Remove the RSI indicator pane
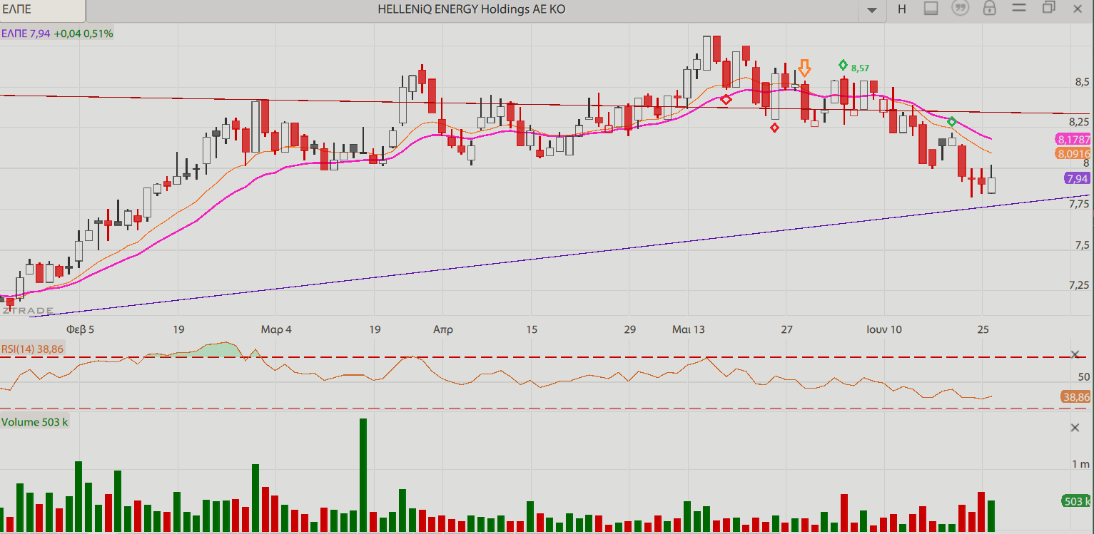Screen dimensions: 1094x534 click(1075, 354)
